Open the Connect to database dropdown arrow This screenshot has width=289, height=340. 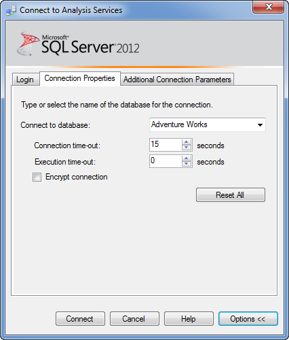(260, 124)
